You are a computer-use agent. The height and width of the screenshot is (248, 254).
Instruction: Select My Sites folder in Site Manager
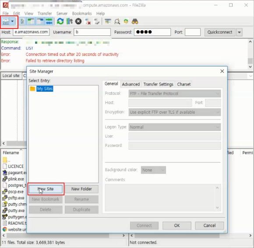tap(45, 89)
